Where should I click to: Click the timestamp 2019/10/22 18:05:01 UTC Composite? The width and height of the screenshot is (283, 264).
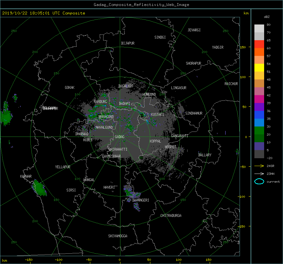43,13
